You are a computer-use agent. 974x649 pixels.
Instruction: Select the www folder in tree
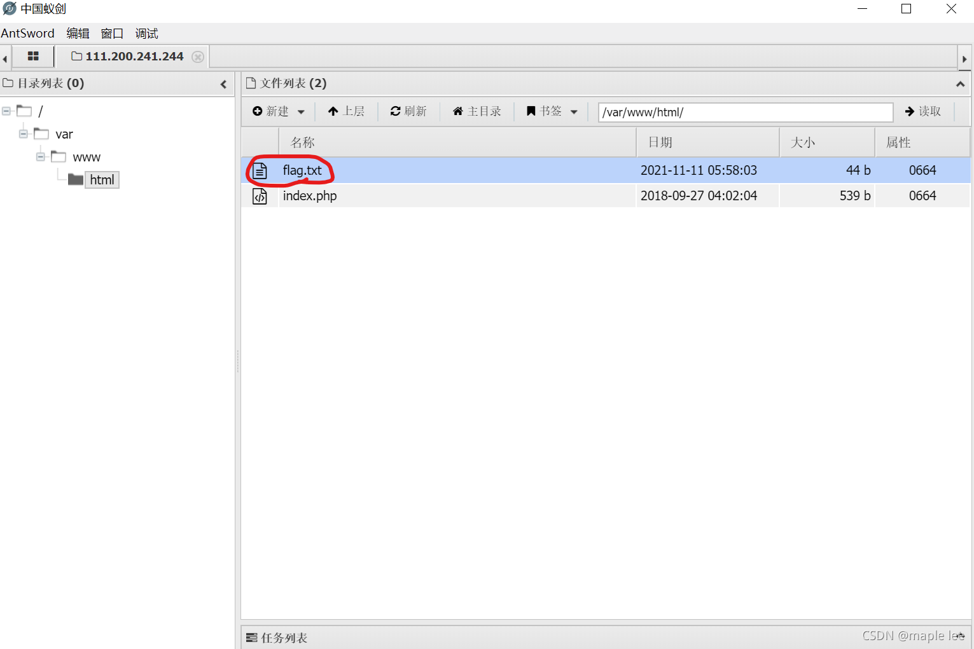87,157
